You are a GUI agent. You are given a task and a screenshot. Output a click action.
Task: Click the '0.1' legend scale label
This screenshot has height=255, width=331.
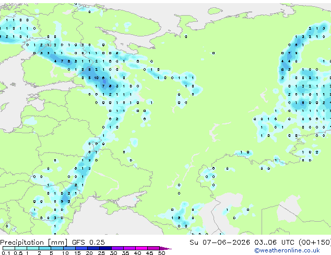[6, 253]
